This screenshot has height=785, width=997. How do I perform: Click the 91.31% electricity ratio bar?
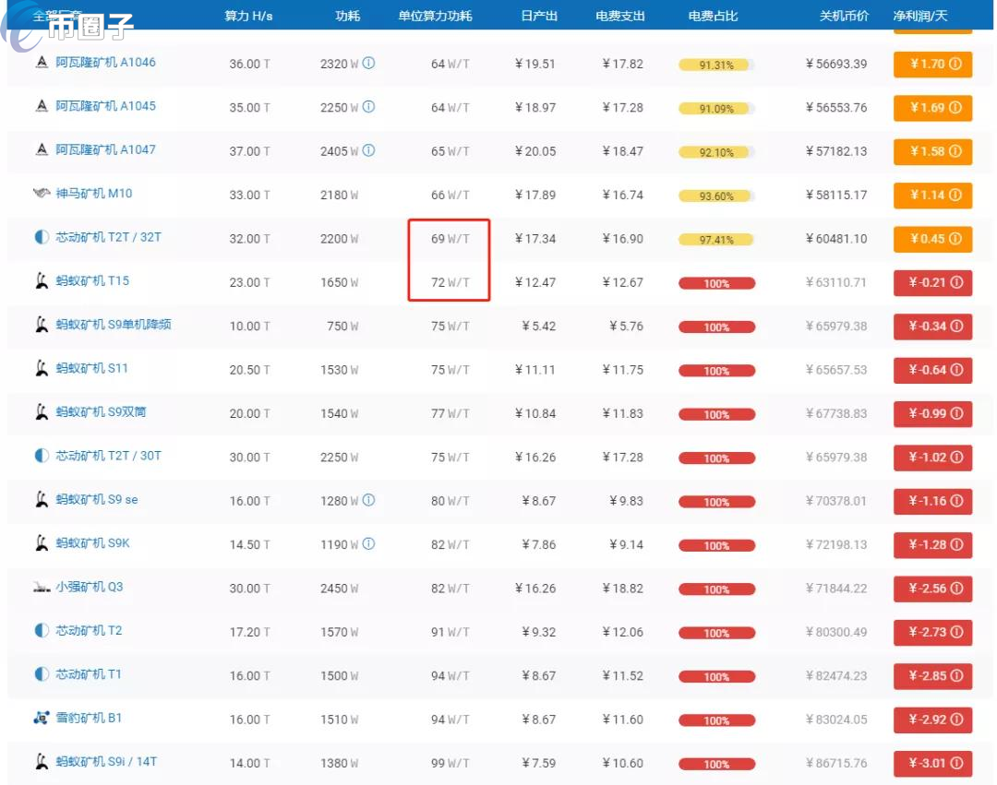(716, 65)
